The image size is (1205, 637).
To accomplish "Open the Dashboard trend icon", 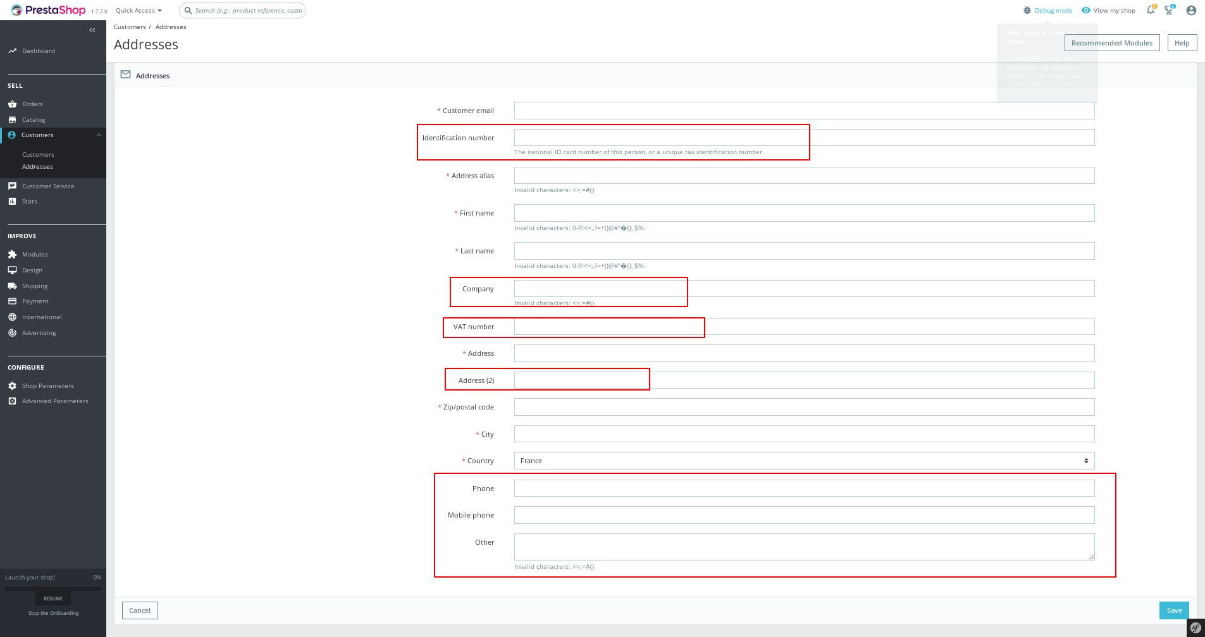I will point(12,51).
